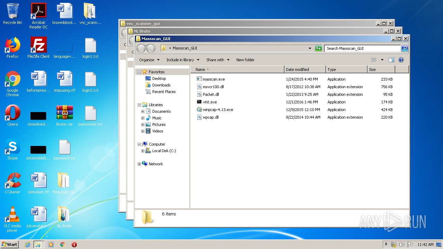Open the address bar history dropdown
This screenshot has height=249, width=443.
[x=310, y=48]
